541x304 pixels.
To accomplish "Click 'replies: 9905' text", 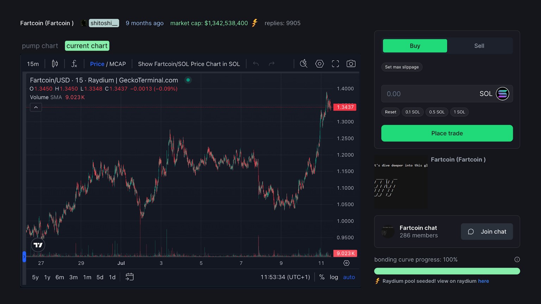I will 282,23.
